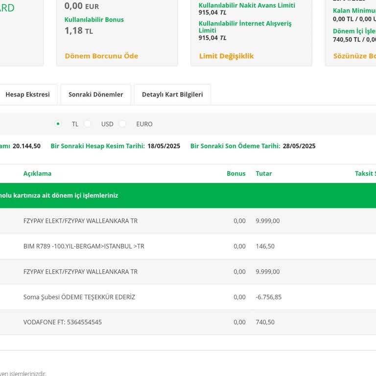376x376 pixels.
Task: Click the 740,50 amount in the Vodafone row
Action: pos(265,322)
